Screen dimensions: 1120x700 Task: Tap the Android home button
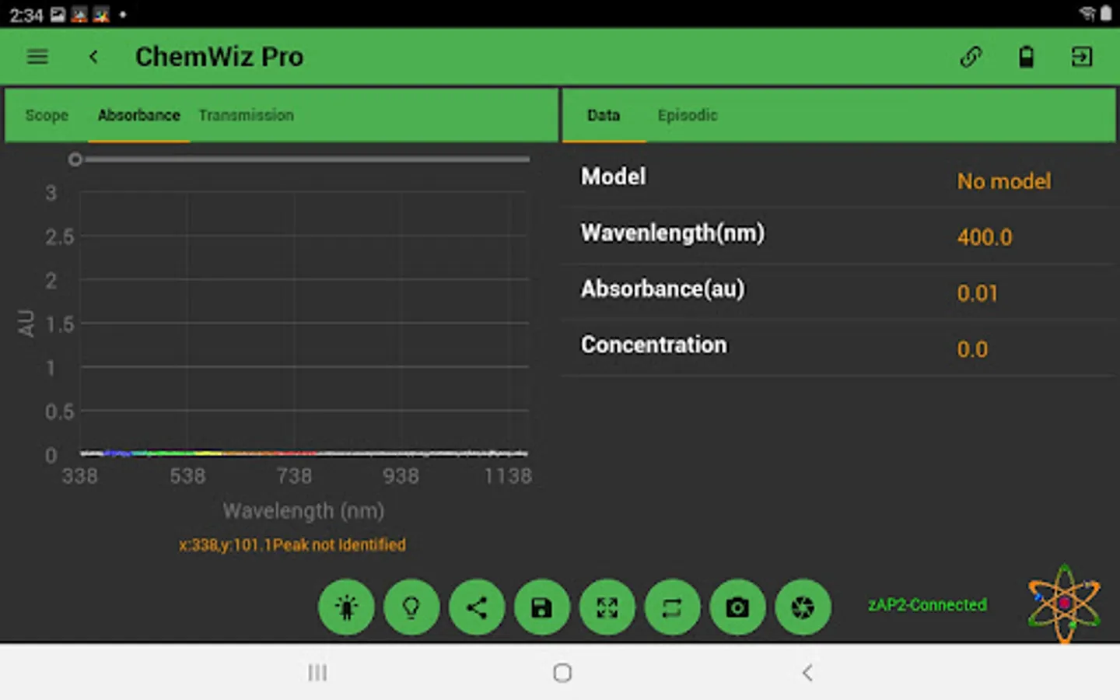coord(562,673)
